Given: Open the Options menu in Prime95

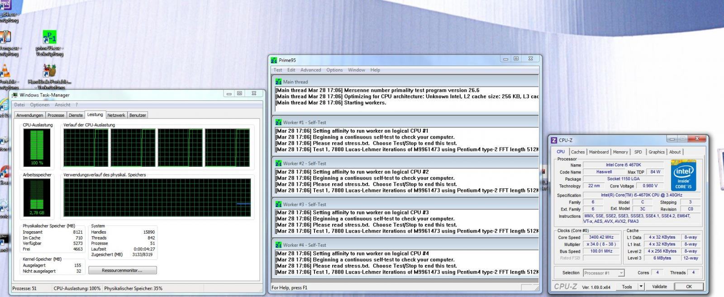Looking at the screenshot, I should coord(334,70).
